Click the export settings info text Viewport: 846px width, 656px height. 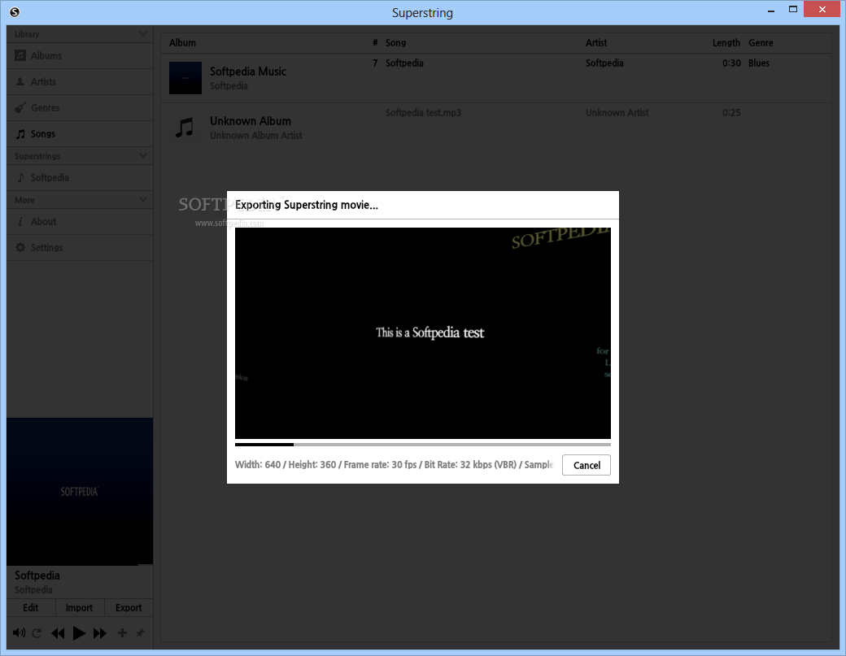click(395, 465)
